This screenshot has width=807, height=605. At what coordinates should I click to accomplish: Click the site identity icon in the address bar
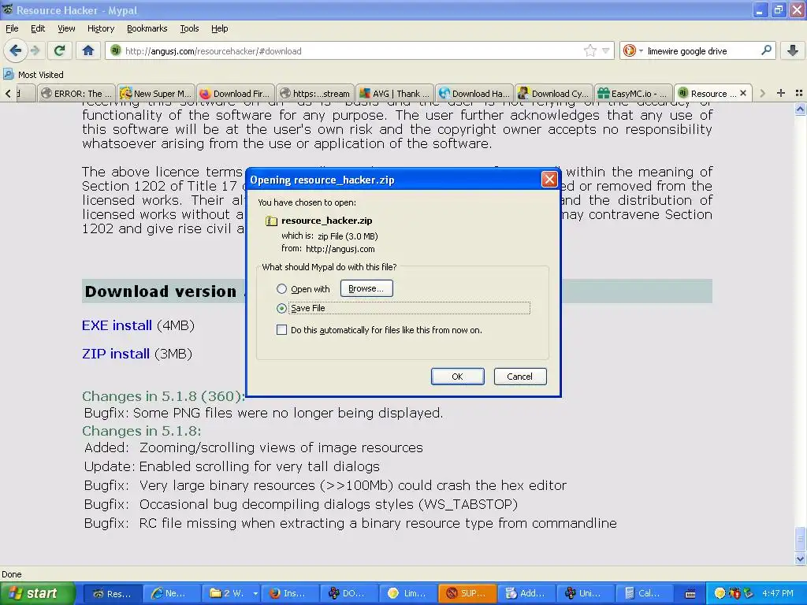click(116, 50)
